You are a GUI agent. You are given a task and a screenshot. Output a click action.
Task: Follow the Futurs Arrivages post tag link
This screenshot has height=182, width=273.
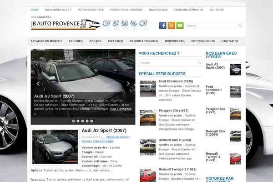click(103, 141)
